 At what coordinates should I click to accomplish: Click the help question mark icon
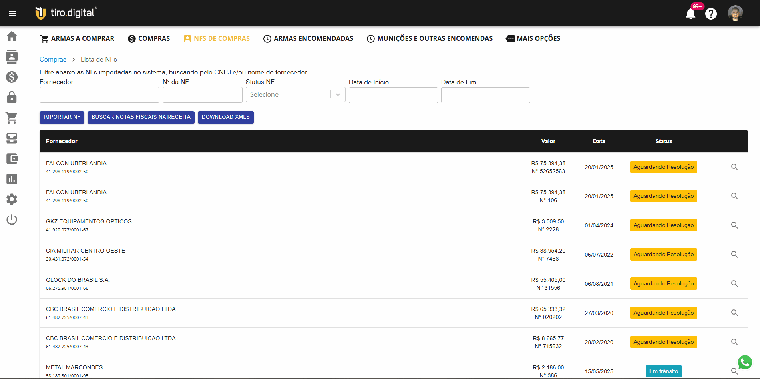pyautogui.click(x=711, y=14)
